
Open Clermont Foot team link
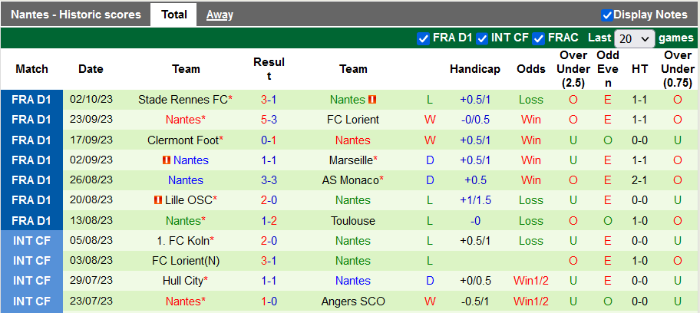[183, 140]
